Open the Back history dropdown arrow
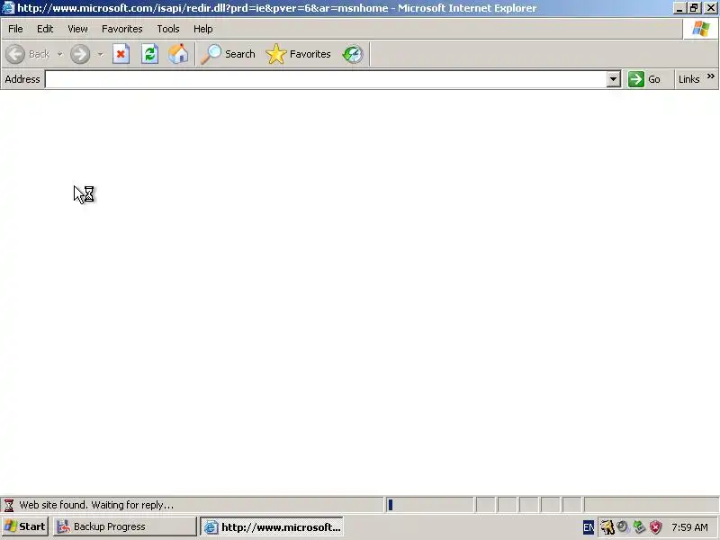This screenshot has height=540, width=720. coord(59,54)
